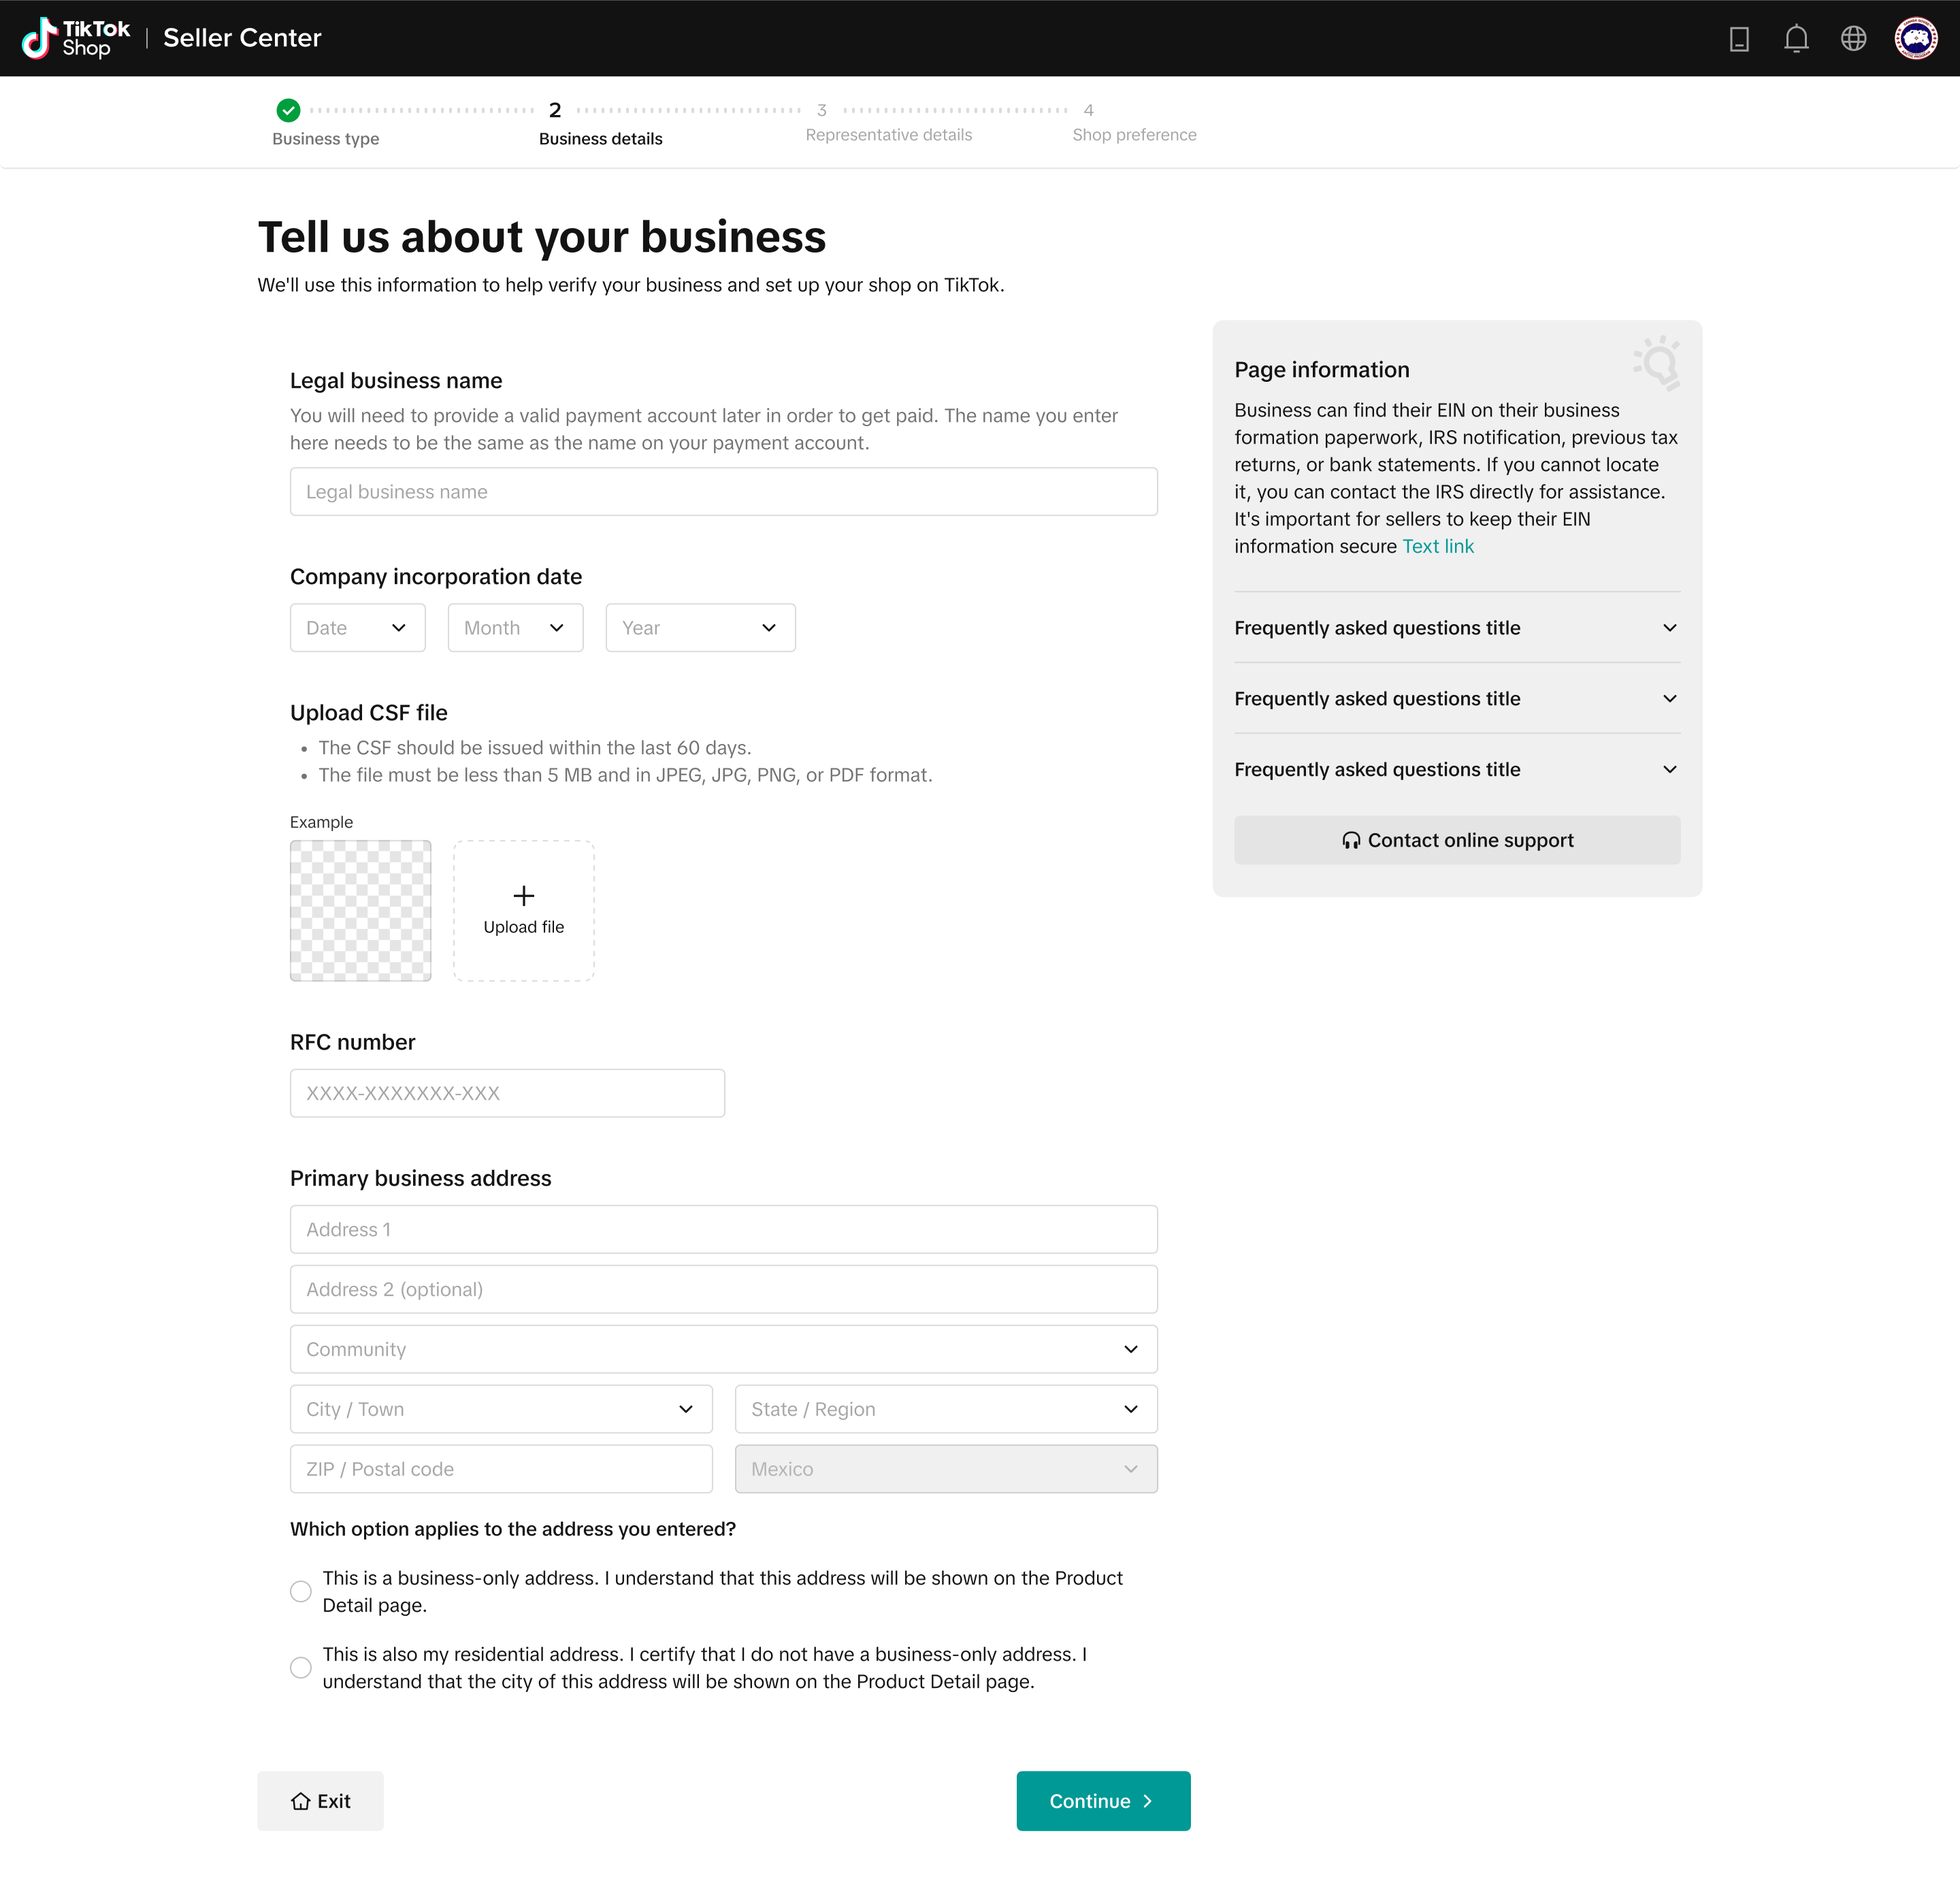Open the Date dropdown

[x=357, y=628]
